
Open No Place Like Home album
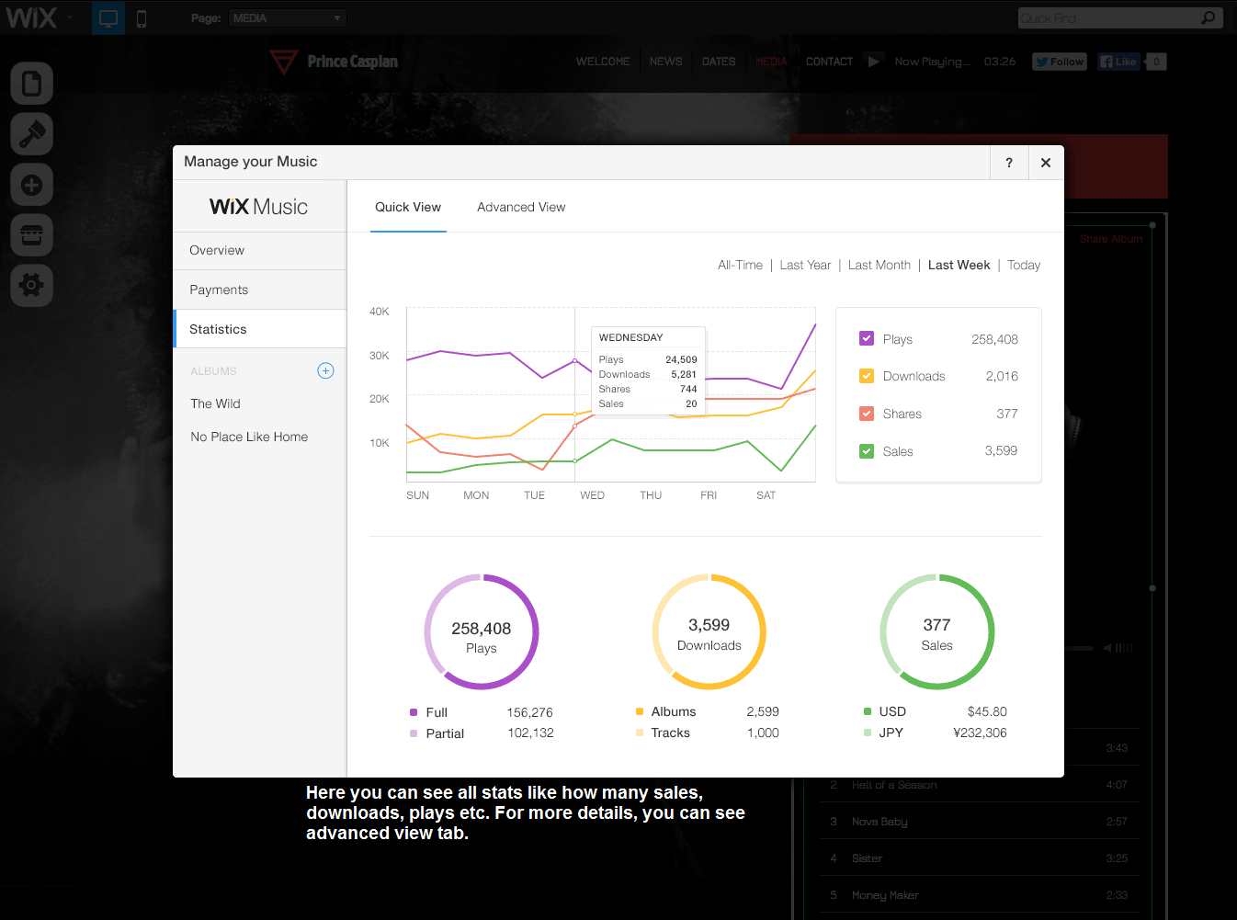click(x=249, y=437)
